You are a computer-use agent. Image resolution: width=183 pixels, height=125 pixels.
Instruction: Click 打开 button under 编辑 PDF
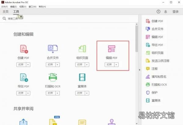109,65
